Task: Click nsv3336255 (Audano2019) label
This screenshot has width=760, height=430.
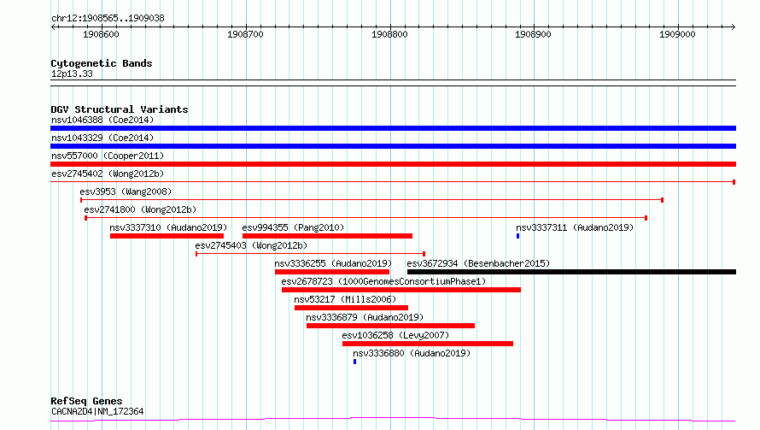Action: [x=333, y=263]
